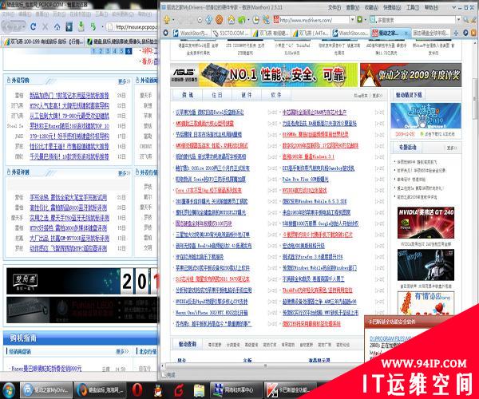
Task: Click the stop X icon in left browser
Action: (x=46, y=27)
